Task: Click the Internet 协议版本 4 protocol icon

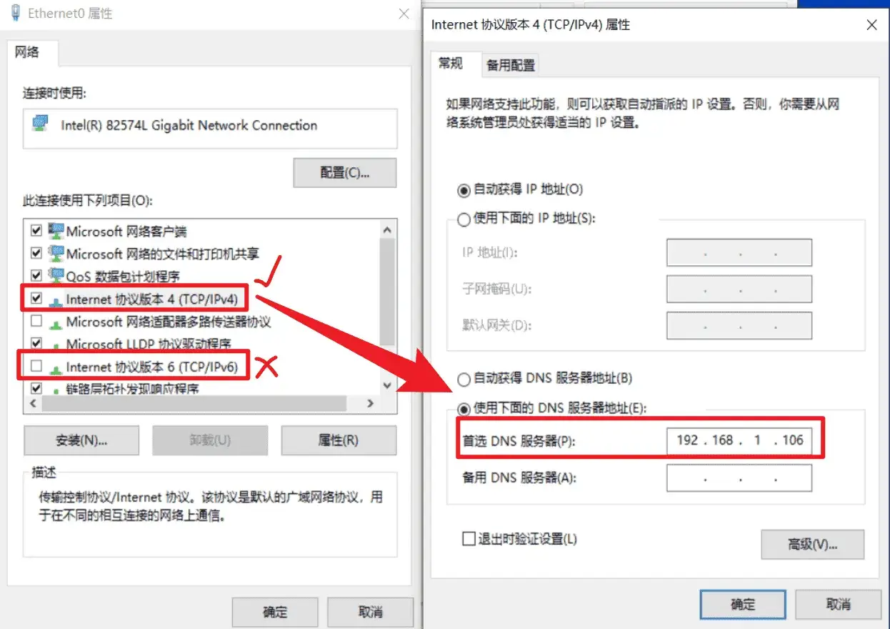Action: pyautogui.click(x=56, y=300)
